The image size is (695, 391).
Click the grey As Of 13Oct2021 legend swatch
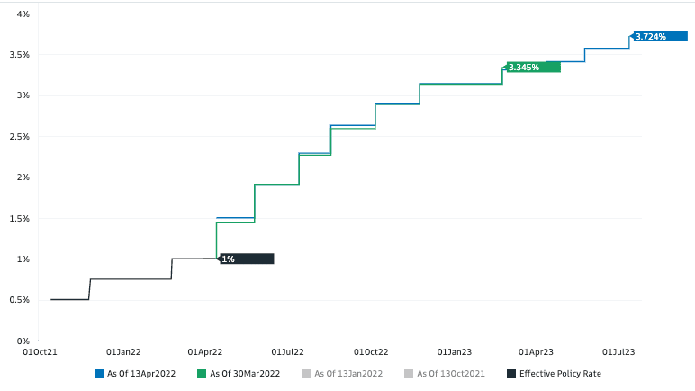tap(410, 373)
